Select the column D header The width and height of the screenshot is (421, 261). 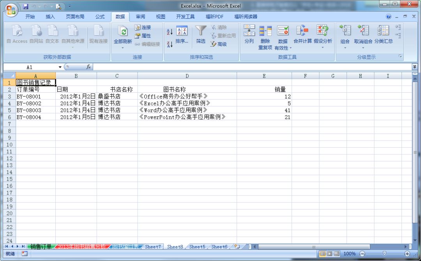coord(187,76)
